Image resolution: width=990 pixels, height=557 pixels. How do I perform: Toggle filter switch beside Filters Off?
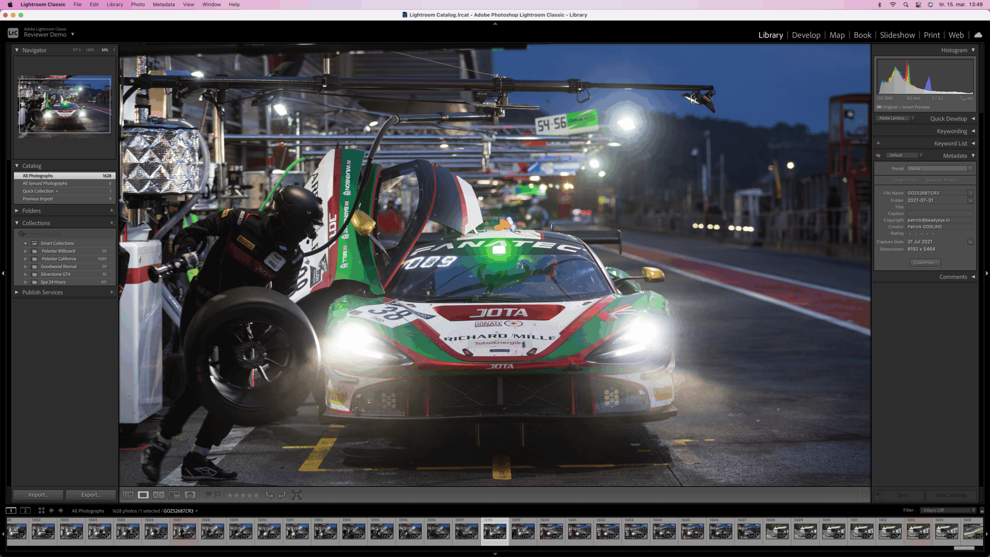pos(981,511)
